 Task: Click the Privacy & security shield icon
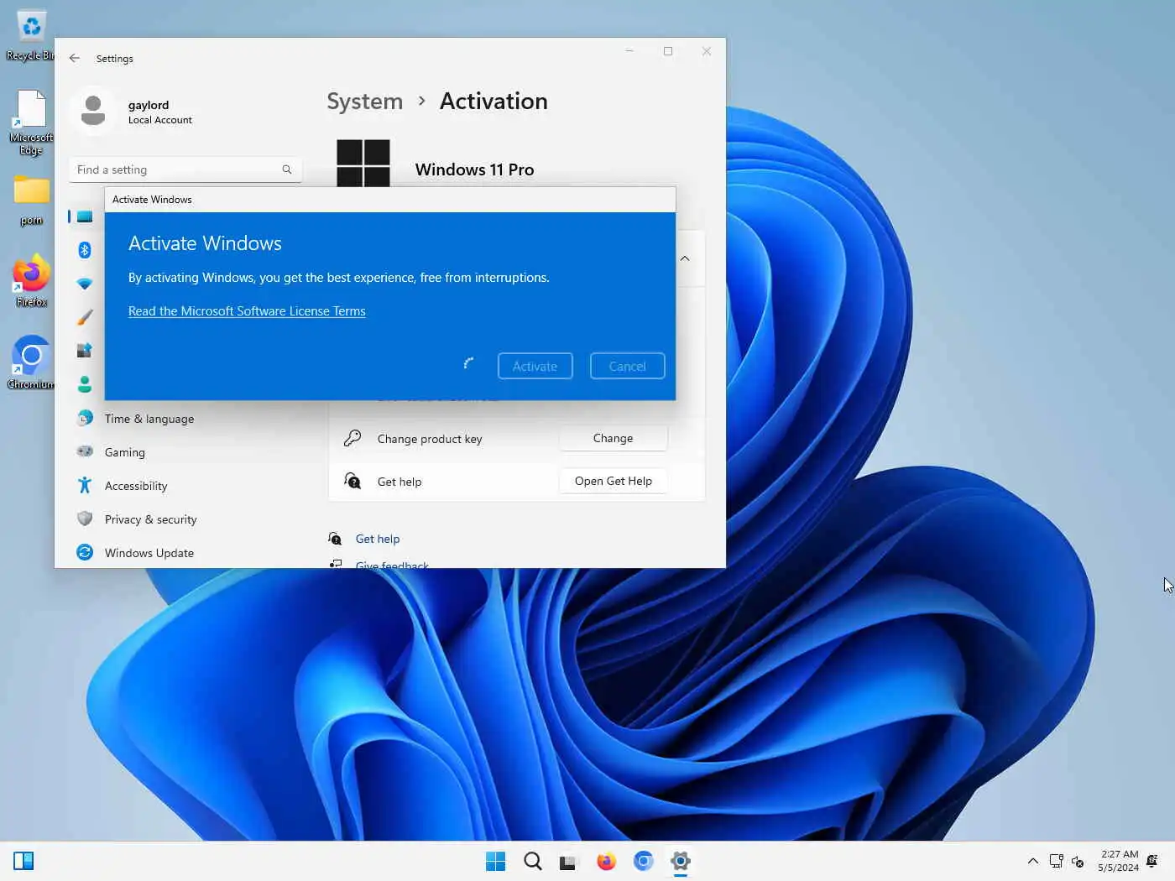[x=85, y=519]
